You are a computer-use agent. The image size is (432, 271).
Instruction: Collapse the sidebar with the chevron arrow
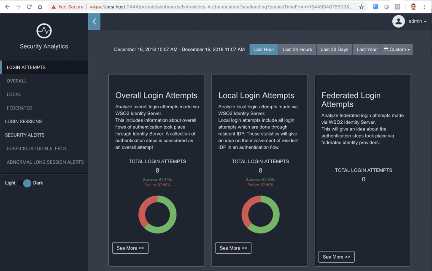[94, 21]
